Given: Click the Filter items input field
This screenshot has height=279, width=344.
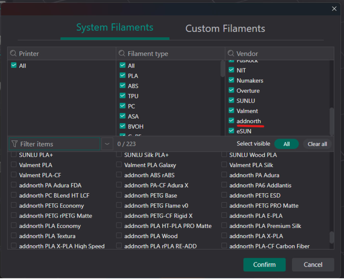Looking at the screenshot, I should coord(55,144).
